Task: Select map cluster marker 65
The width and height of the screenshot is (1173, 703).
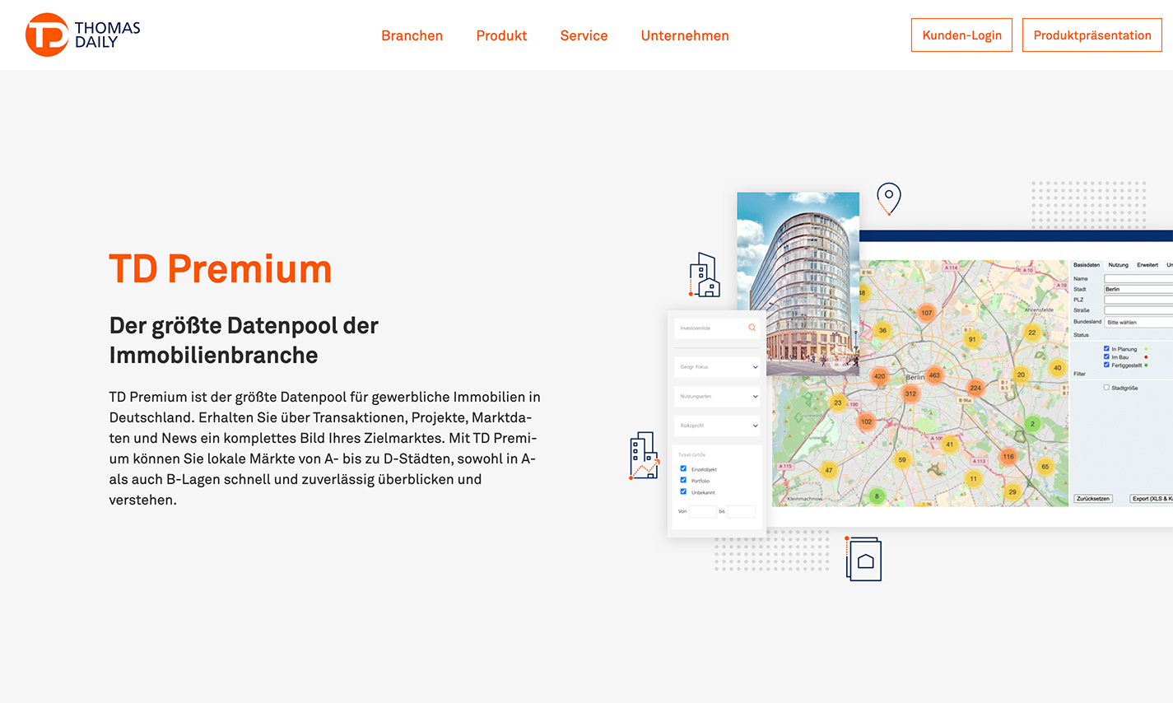Action: tap(1045, 467)
